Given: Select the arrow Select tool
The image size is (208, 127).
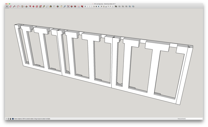Looking at the screenshot, I should (7, 6).
